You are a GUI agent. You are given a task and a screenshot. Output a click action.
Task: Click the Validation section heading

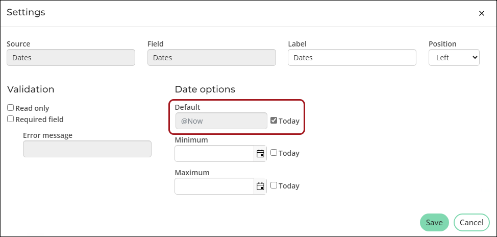[31, 89]
